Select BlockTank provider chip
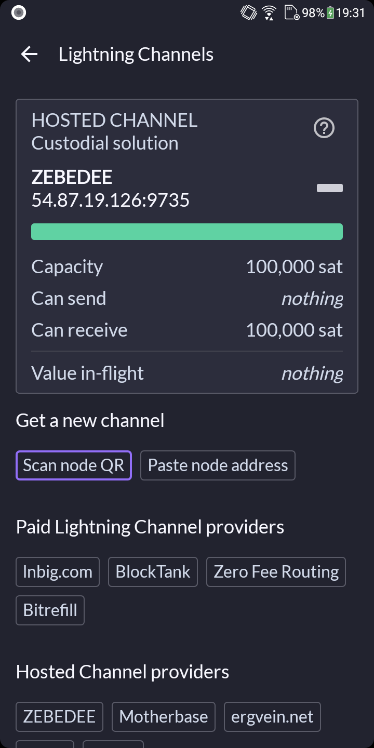374x748 pixels. point(153,572)
